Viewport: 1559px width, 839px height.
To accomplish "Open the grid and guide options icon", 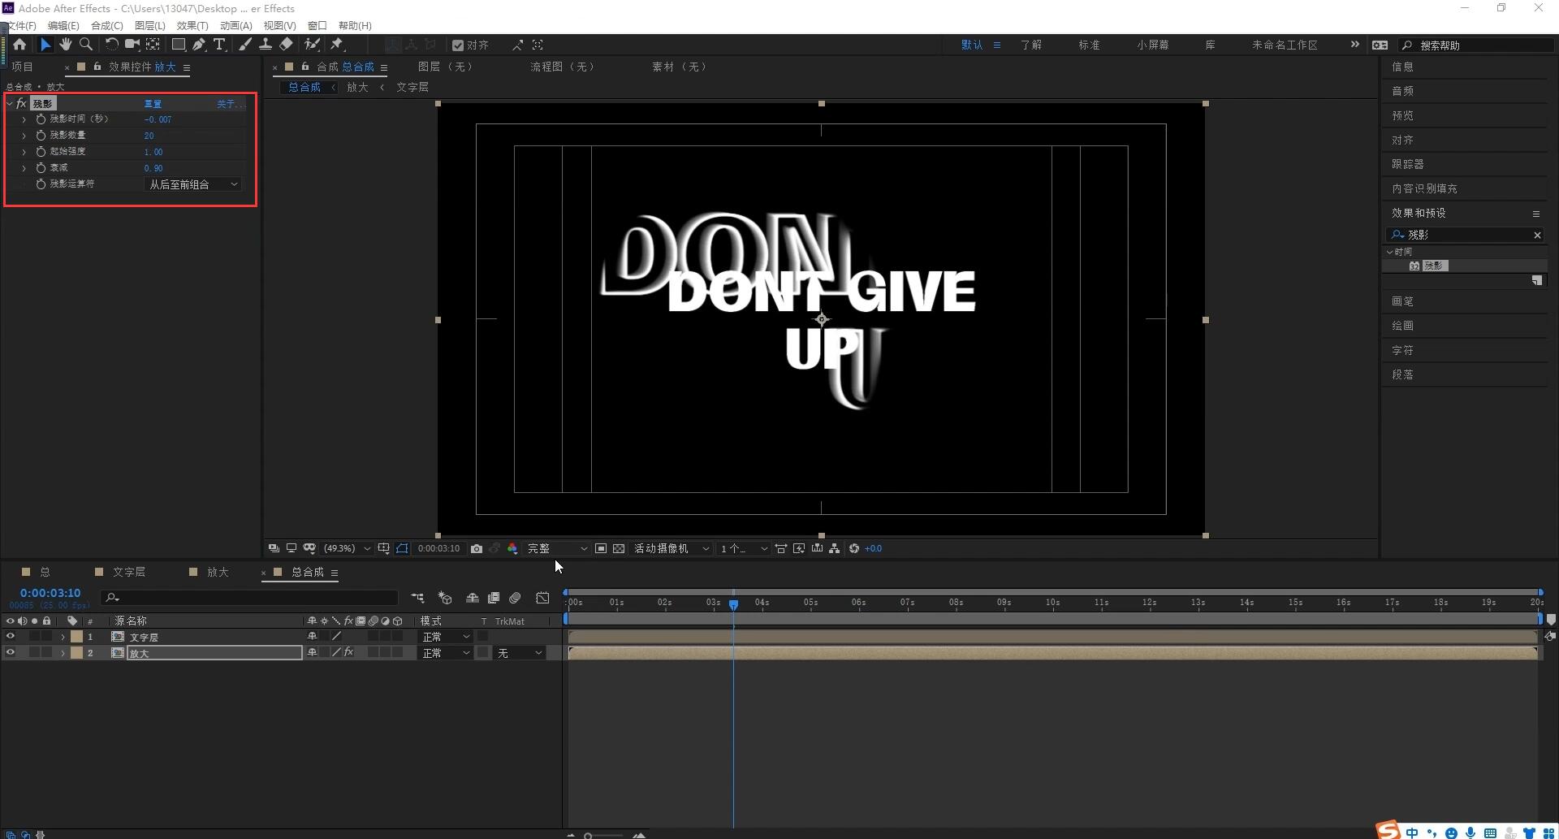I will pyautogui.click(x=383, y=549).
